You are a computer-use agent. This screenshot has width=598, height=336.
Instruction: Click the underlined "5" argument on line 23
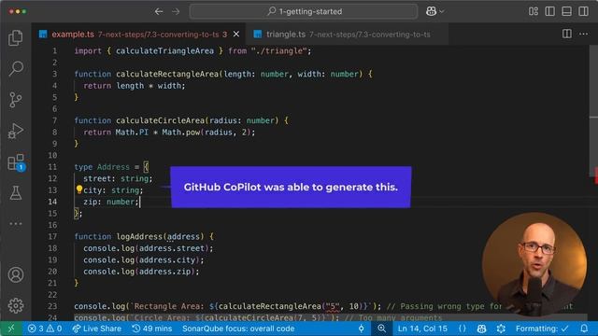pyautogui.click(x=333, y=307)
